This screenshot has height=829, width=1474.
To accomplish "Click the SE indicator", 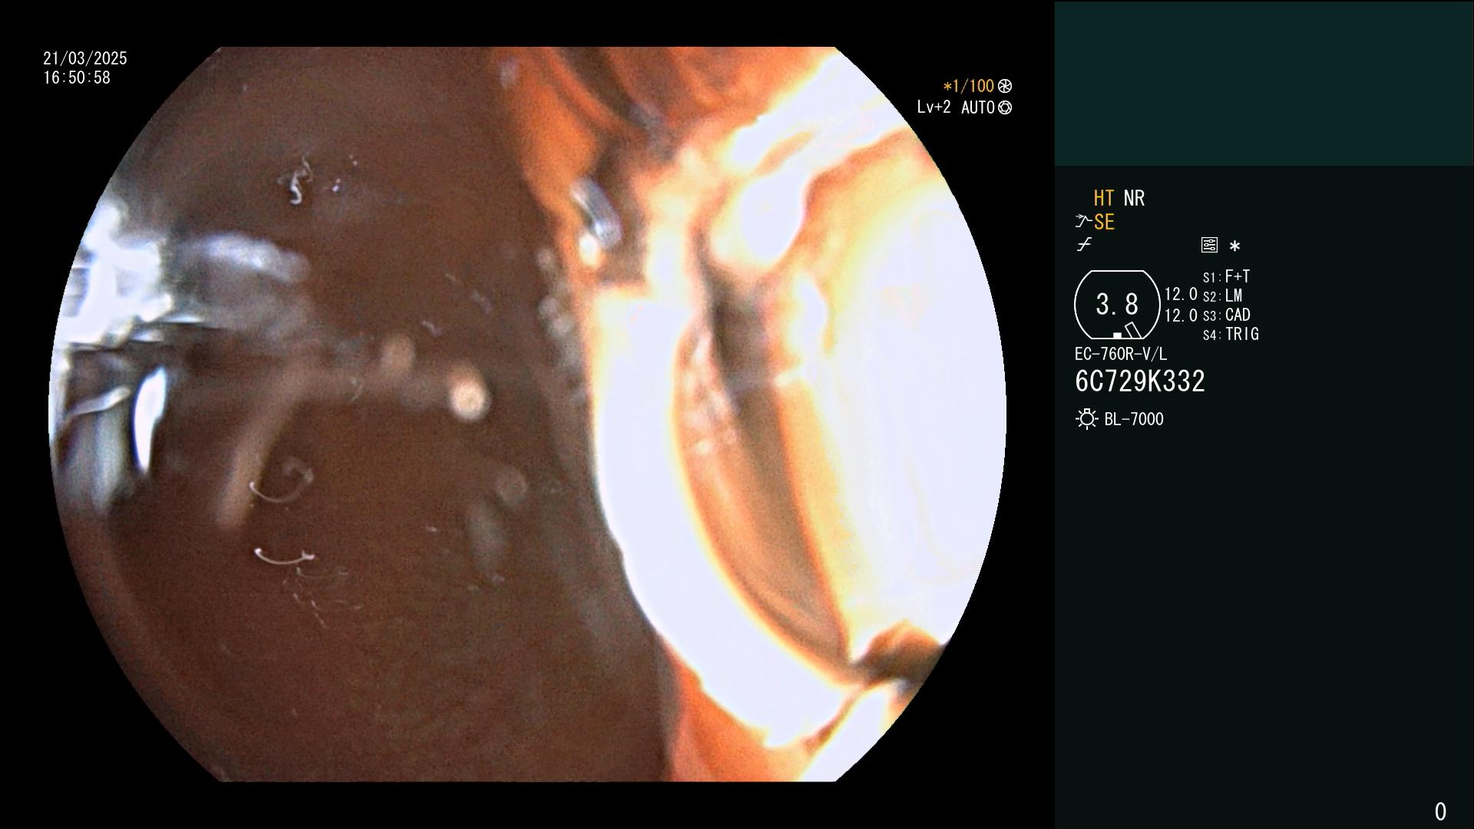I will (1104, 222).
